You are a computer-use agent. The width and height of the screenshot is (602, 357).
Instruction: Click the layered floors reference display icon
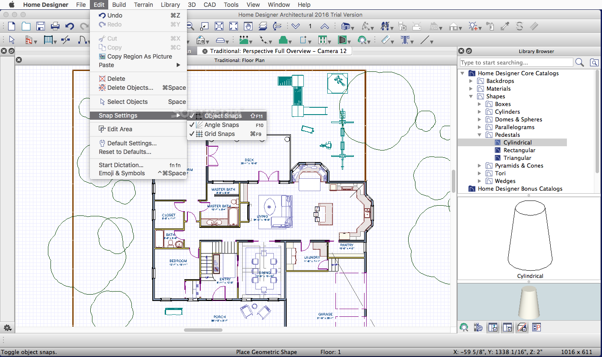coord(263,26)
